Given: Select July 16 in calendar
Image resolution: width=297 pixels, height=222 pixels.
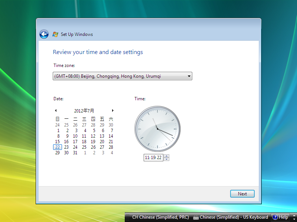Looking at the screenshot, I should click(x=66, y=142).
